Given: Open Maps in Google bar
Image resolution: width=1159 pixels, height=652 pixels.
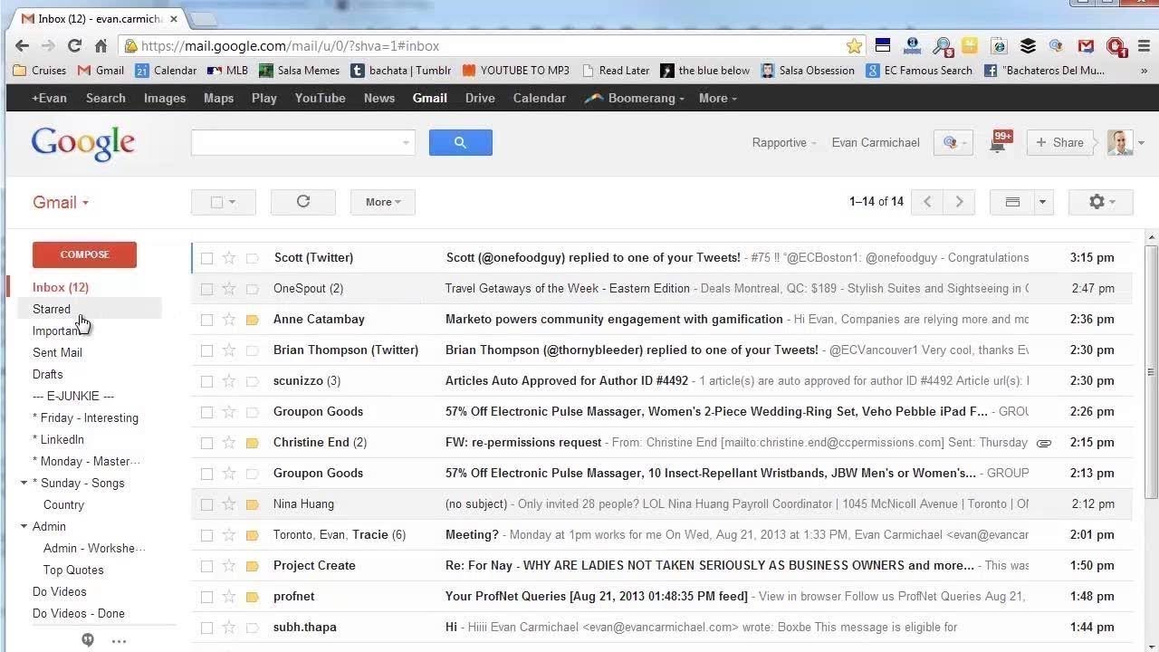Looking at the screenshot, I should (x=218, y=98).
